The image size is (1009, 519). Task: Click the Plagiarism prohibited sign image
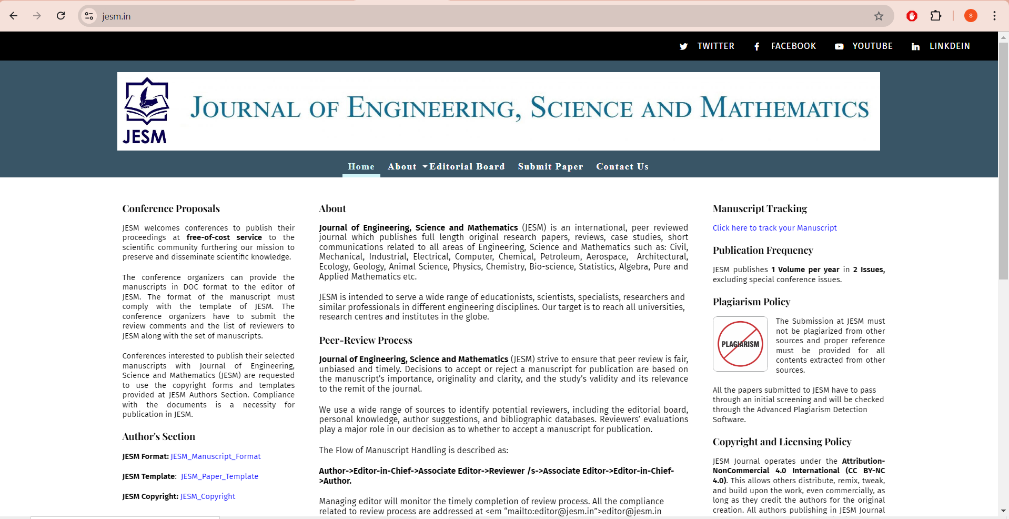pos(740,344)
